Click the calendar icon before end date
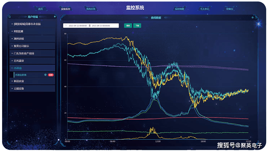The image size is (268, 152). tap(90, 26)
